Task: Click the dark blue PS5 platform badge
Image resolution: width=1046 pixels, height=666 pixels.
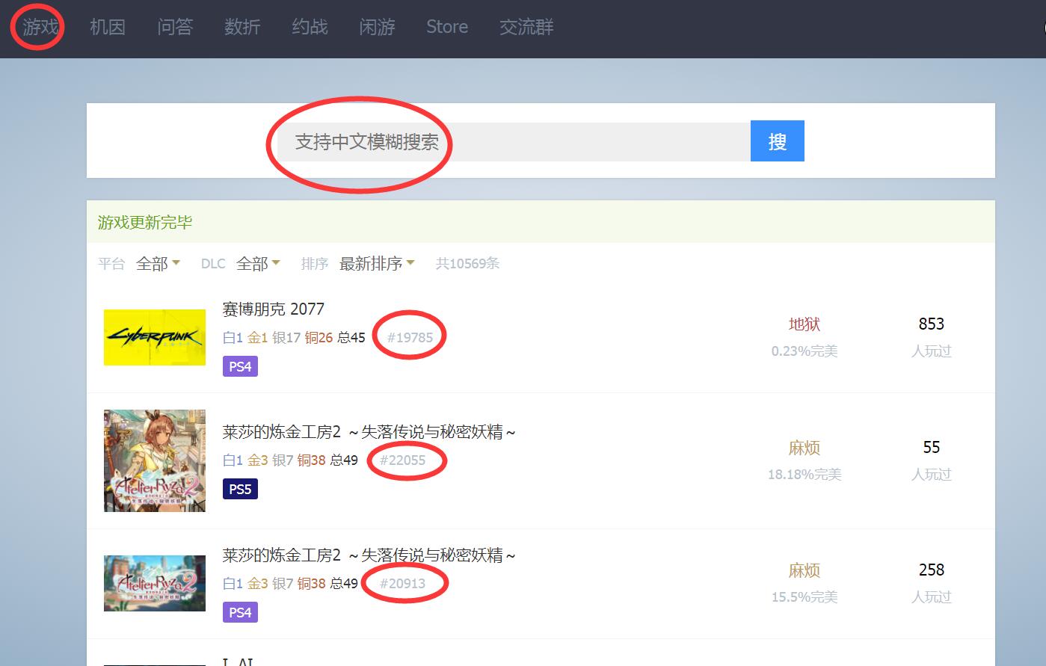Action: pyautogui.click(x=240, y=490)
